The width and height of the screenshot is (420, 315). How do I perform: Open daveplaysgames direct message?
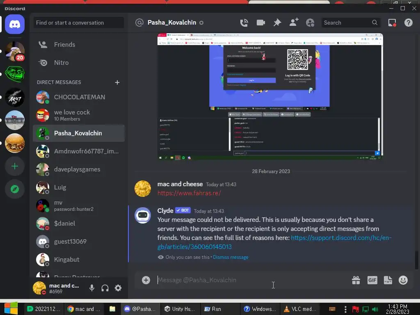pos(79,169)
